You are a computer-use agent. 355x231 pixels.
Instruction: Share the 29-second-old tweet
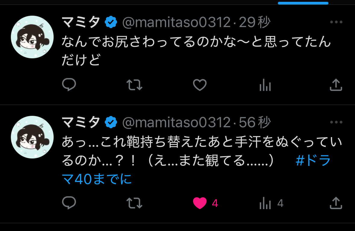click(336, 85)
